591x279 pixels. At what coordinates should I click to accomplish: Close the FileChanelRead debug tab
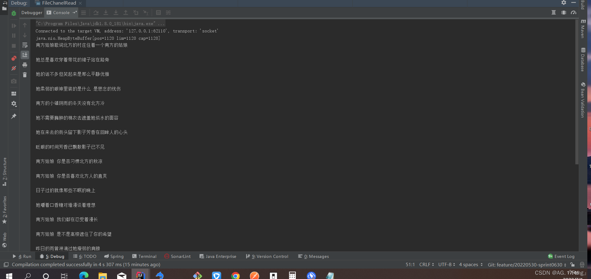(x=80, y=3)
